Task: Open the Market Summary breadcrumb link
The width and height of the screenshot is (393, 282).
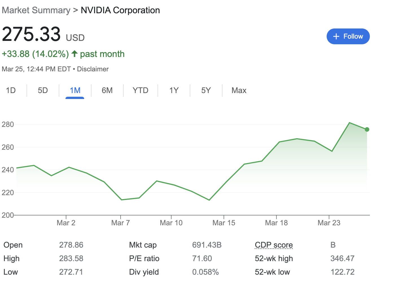Action: [x=36, y=10]
